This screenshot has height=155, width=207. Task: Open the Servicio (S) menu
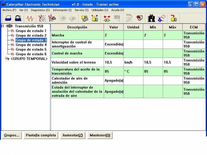(81, 10)
